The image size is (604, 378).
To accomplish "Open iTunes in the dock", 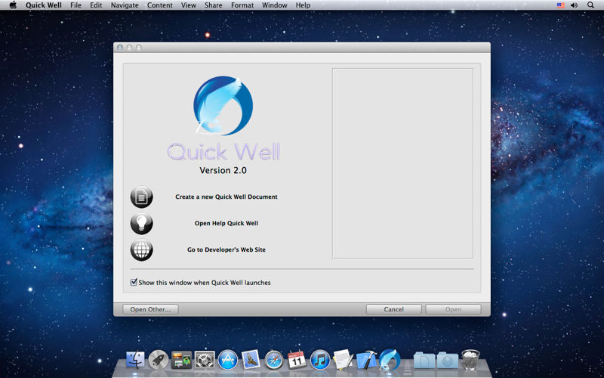I will point(320,360).
